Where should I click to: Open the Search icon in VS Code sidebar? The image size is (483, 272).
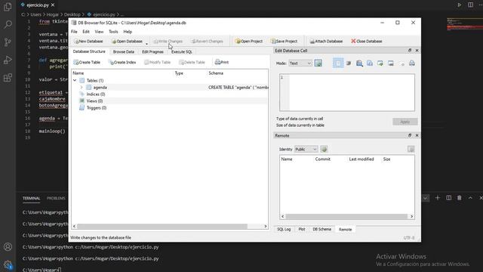[8, 24]
